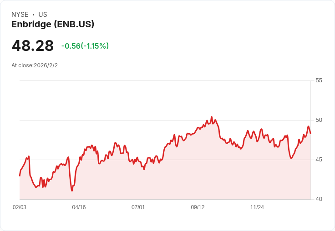This screenshot has height=231, width=335.
Task: Select the 11/24 date on the x-axis
Action: pos(257,207)
